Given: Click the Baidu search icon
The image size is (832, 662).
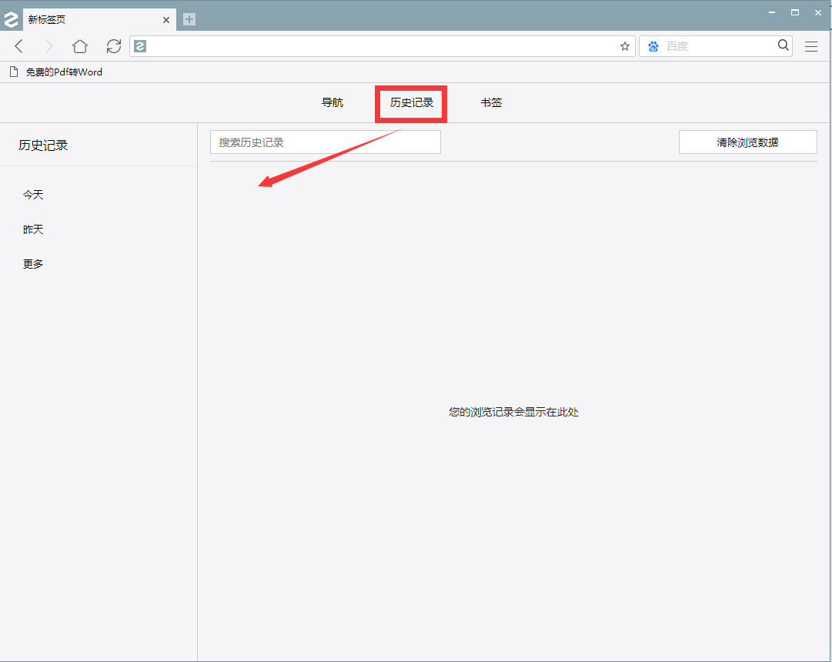Looking at the screenshot, I should point(653,46).
